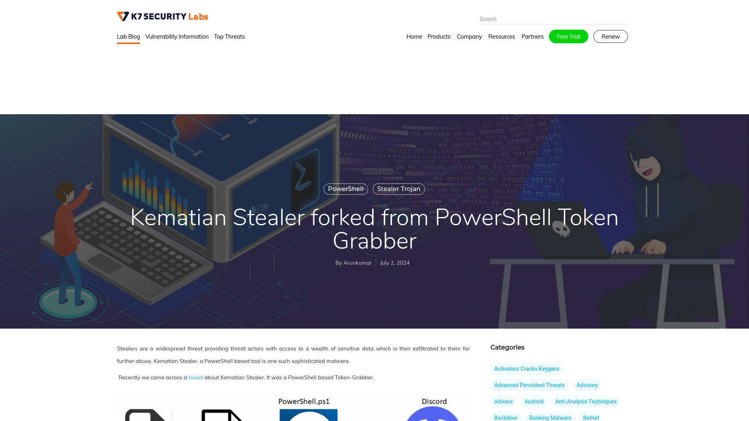Screen dimensions: 749x421
Task: Click the PowerShell category tag
Action: point(346,189)
